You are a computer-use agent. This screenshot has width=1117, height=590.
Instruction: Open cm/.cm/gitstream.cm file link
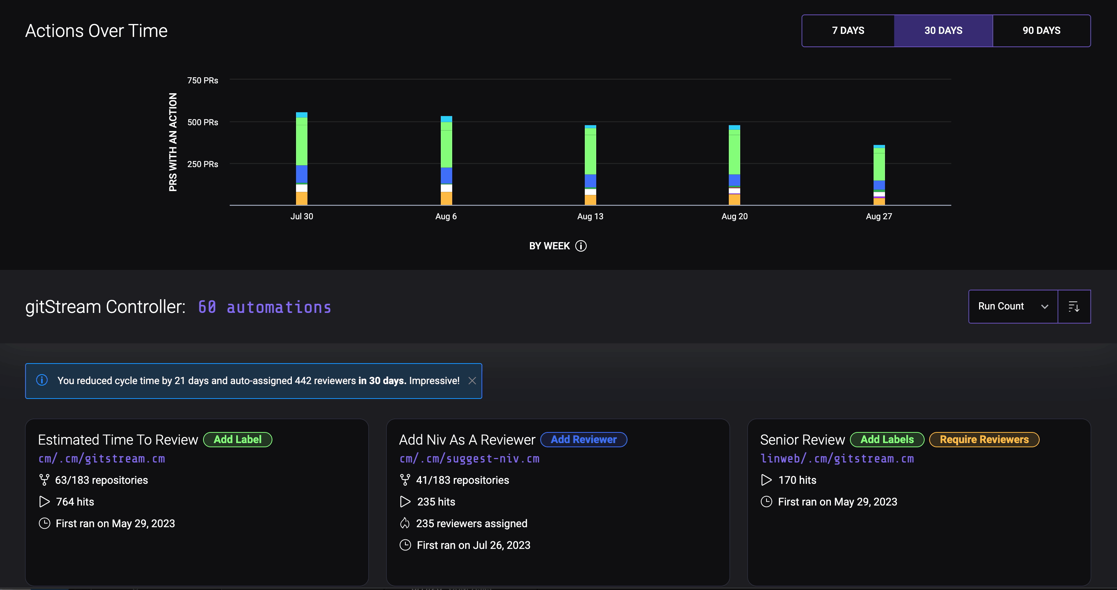point(101,459)
